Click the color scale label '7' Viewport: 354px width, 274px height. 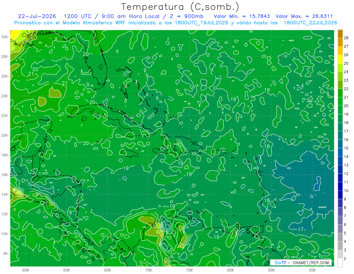345,216
